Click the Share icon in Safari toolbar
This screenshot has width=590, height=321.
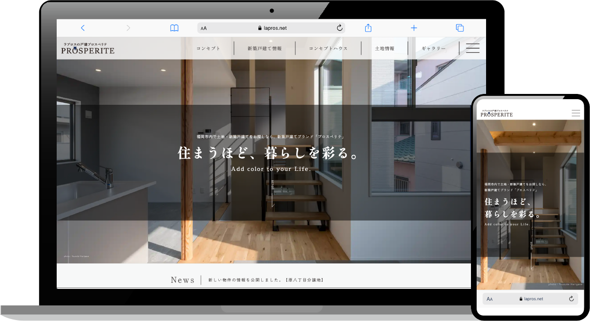368,28
